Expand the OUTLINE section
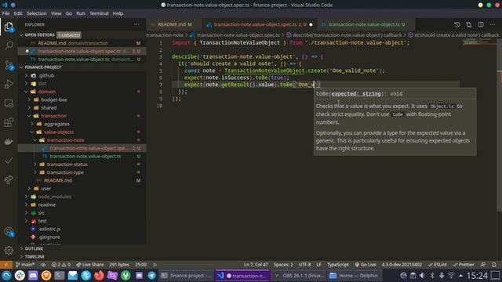Screen dimensions: 502x282 [x=21, y=248]
